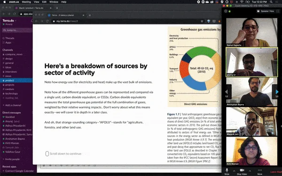Open Slackbot direct message
The image size is (282, 176).
[10, 117]
